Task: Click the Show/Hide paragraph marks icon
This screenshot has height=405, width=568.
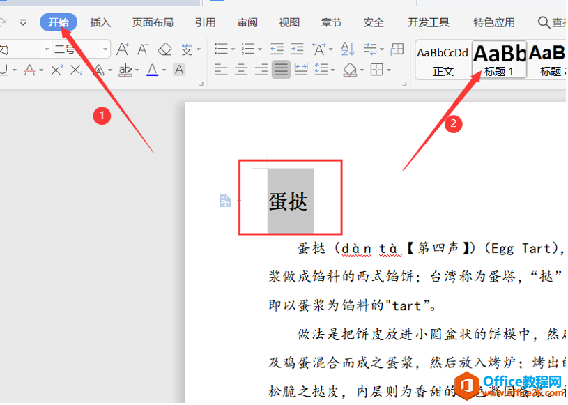Action: (x=370, y=49)
